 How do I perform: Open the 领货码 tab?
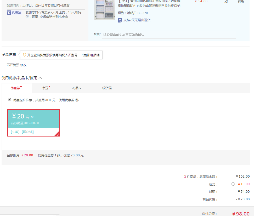(x=107, y=88)
